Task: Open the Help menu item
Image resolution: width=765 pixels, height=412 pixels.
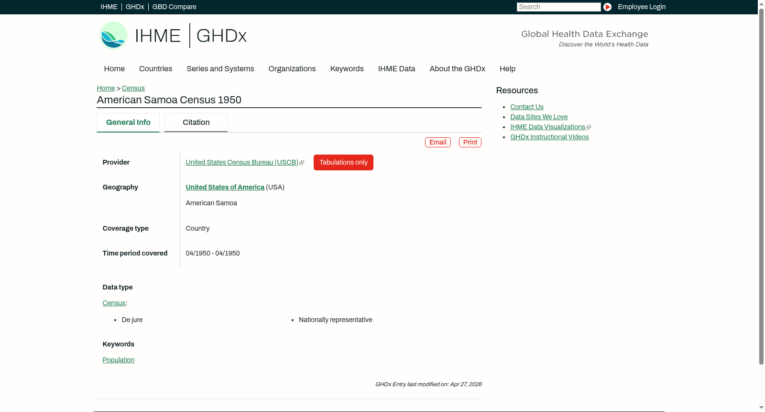Action: pyautogui.click(x=507, y=69)
